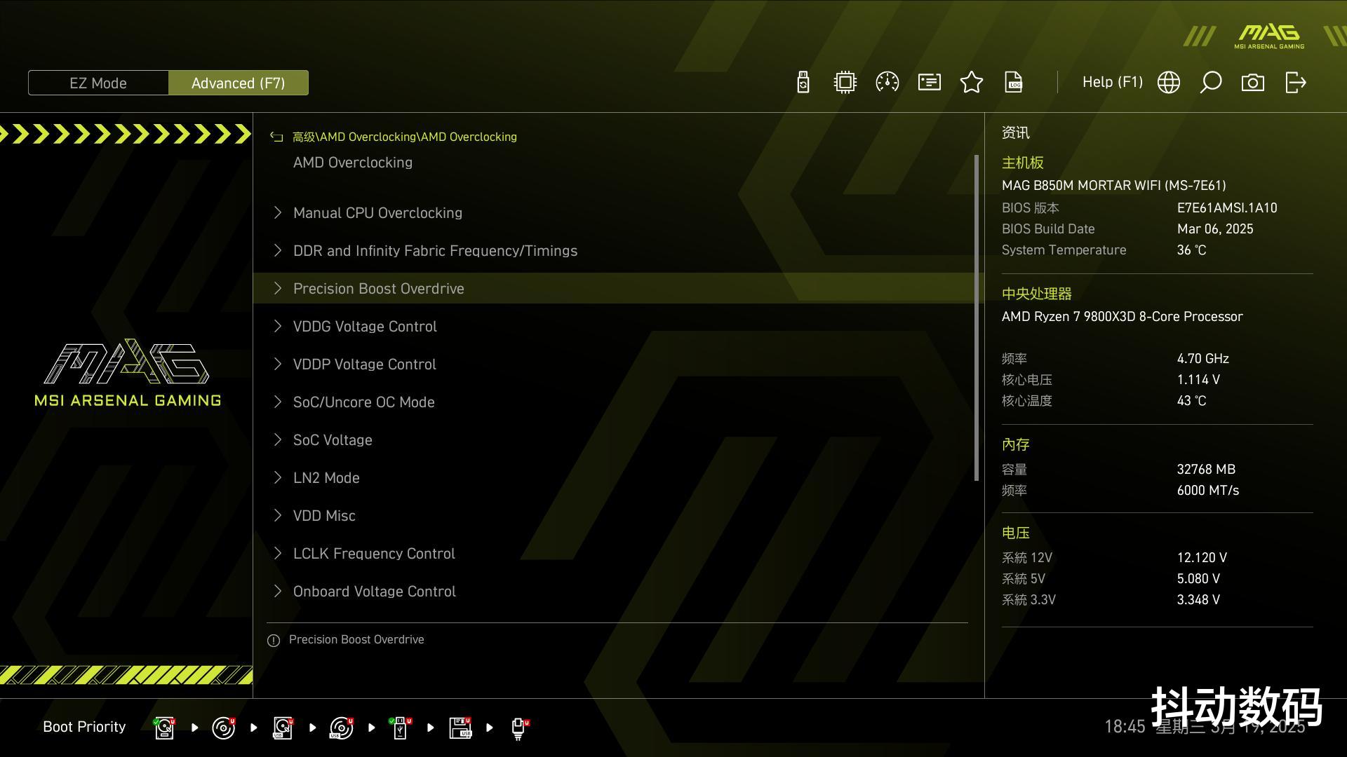The width and height of the screenshot is (1347, 757).
Task: Select the USB hard disk boot device icon
Action: (283, 728)
